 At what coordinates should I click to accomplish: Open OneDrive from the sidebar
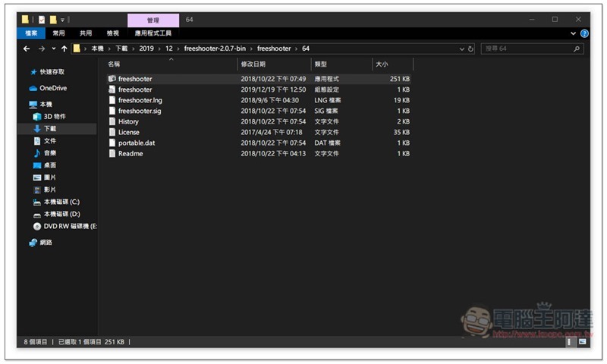(x=53, y=88)
